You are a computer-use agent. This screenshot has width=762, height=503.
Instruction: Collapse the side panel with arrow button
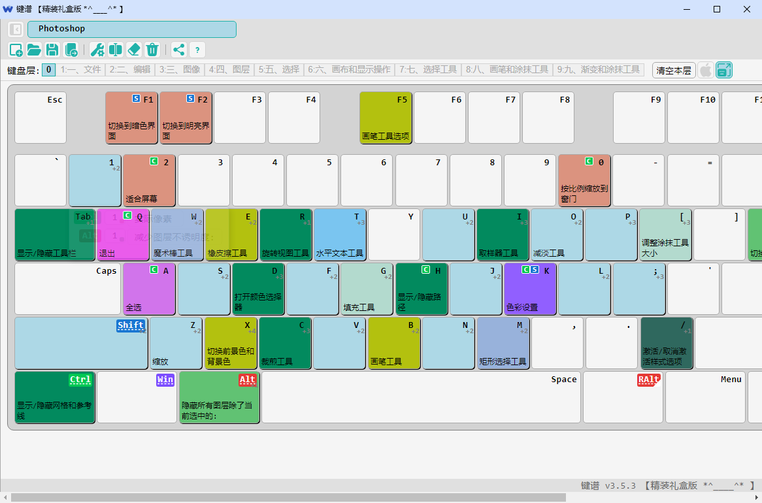coord(16,29)
